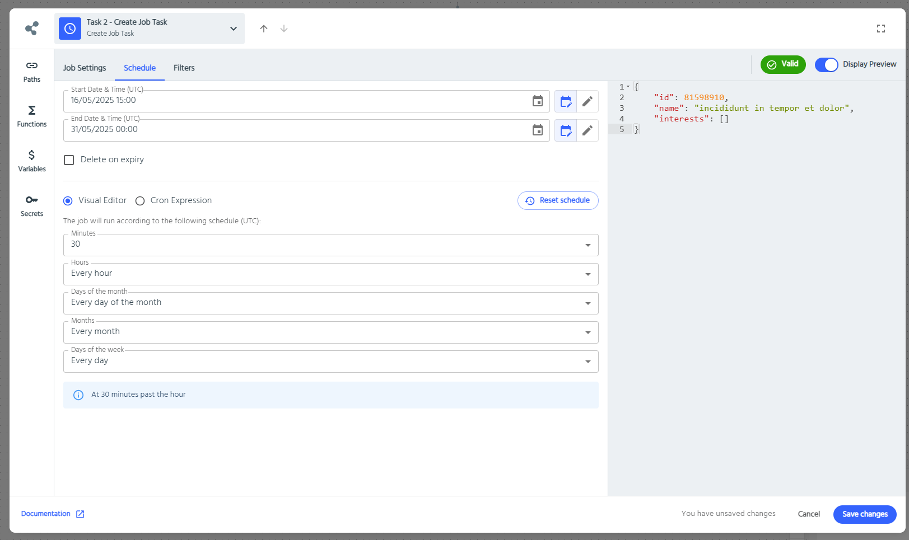The height and width of the screenshot is (540, 909).
Task: Click the "incididunt in tempor et dolor" string
Action: [x=772, y=108]
